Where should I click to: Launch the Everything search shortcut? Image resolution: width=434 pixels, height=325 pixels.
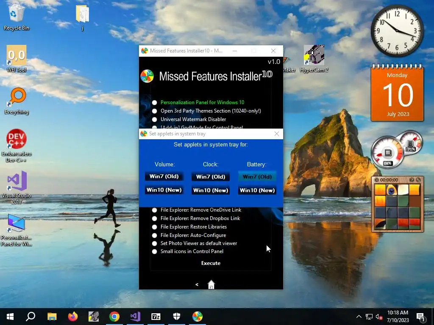17,101
